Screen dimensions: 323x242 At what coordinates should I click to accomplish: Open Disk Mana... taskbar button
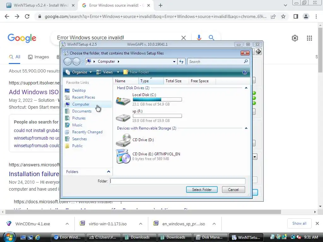(x=210, y=237)
